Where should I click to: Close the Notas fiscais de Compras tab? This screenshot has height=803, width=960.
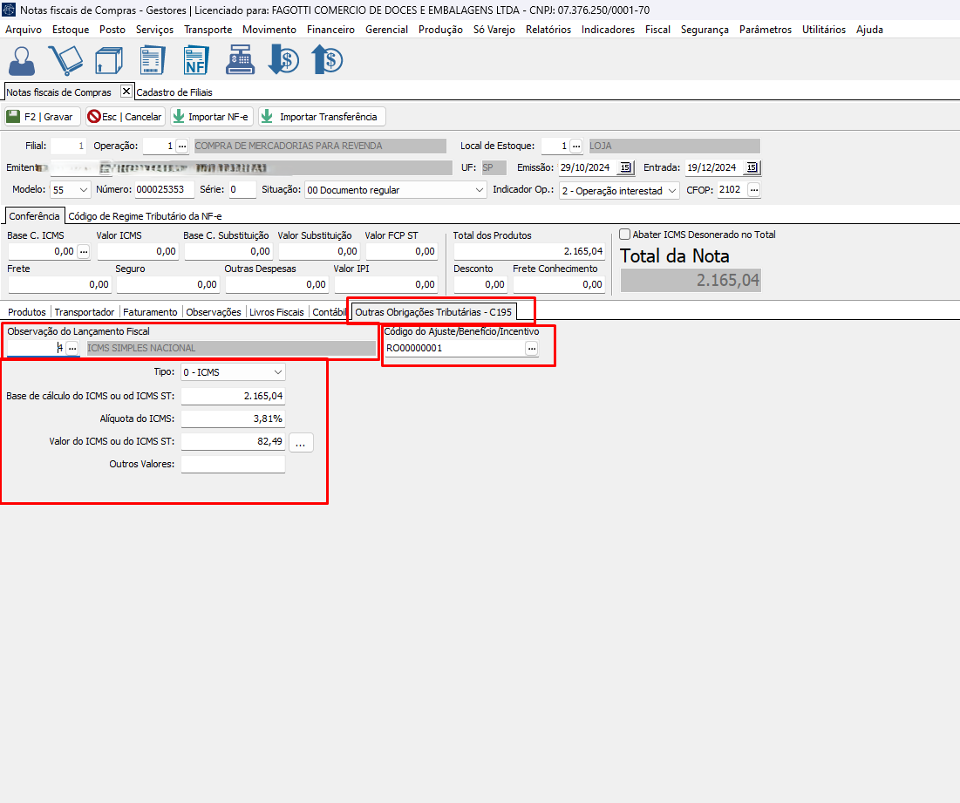(x=126, y=92)
